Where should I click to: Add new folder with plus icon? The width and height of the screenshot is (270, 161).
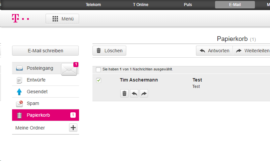[73, 128]
